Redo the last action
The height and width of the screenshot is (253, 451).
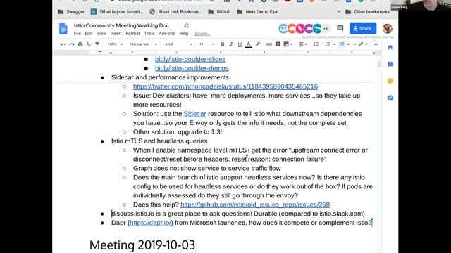pyautogui.click(x=72, y=44)
